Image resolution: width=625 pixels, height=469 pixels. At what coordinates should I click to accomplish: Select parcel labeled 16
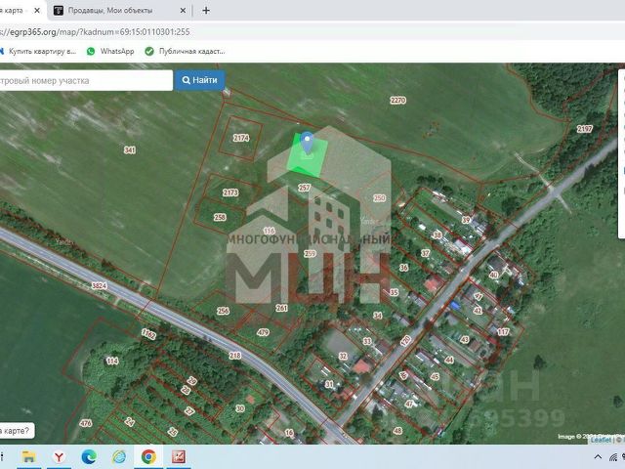289,433
